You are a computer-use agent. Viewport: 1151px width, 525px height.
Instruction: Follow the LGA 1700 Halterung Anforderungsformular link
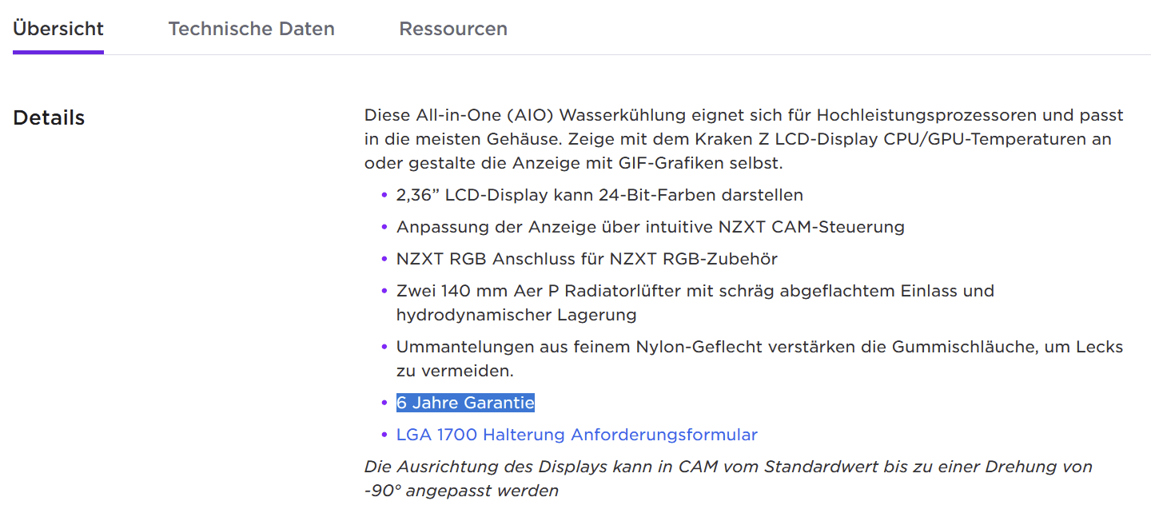click(576, 435)
